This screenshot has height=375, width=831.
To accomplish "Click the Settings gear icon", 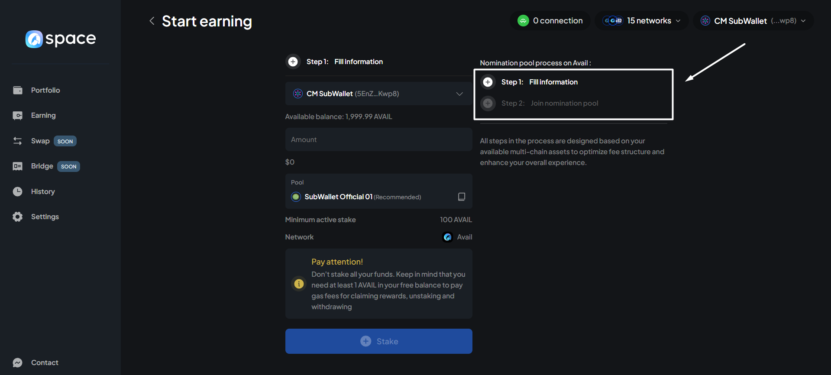I will (18, 217).
